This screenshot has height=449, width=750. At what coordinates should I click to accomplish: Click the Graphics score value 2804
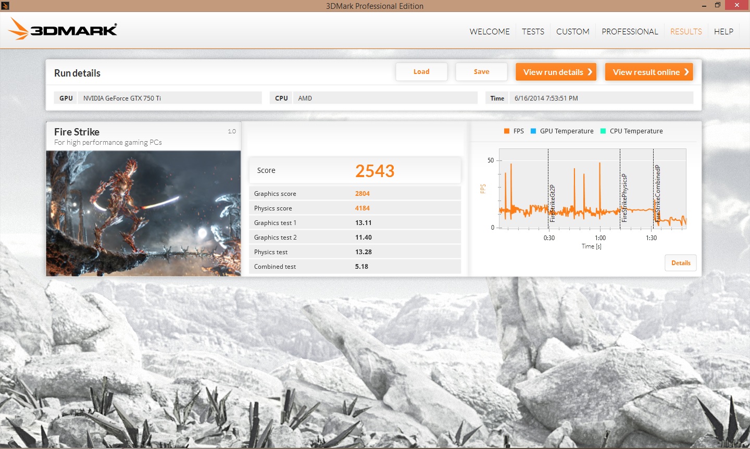[362, 194]
